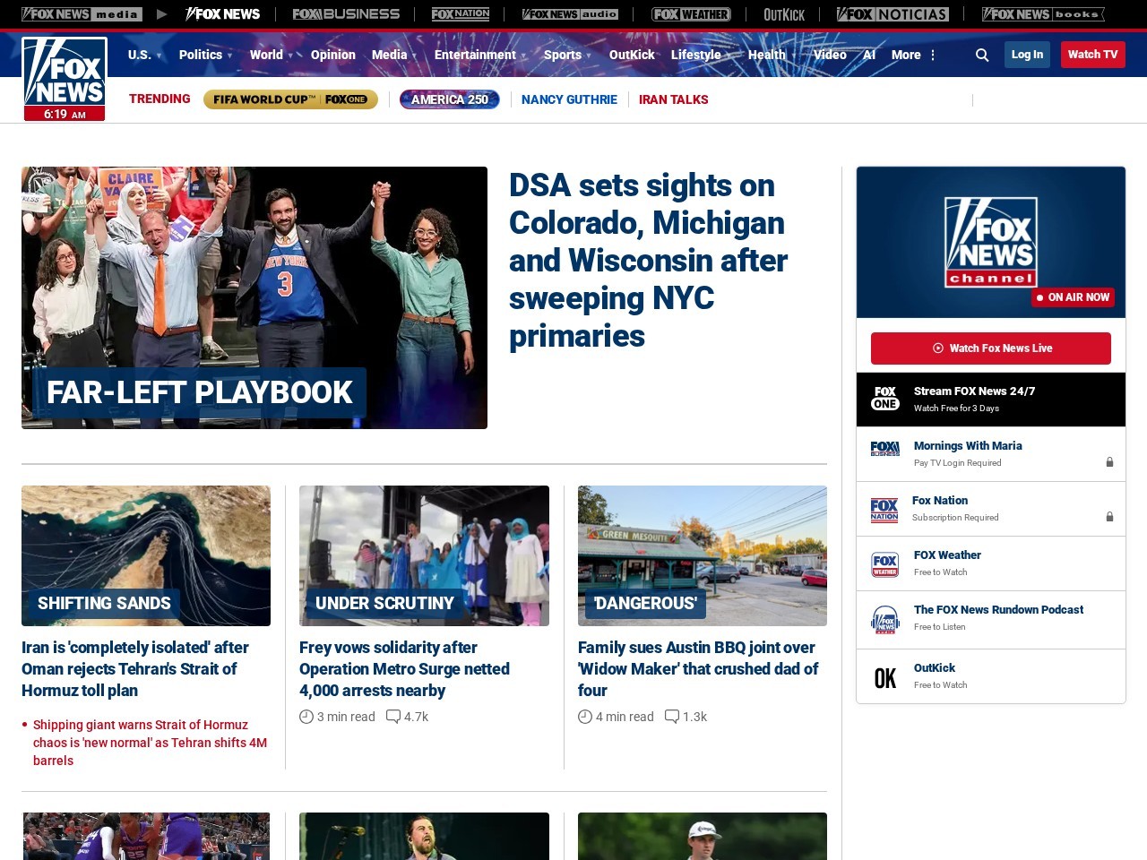Viewport: 1147px width, 860px height.
Task: Click the play arrow in top network bar
Action: tap(161, 14)
